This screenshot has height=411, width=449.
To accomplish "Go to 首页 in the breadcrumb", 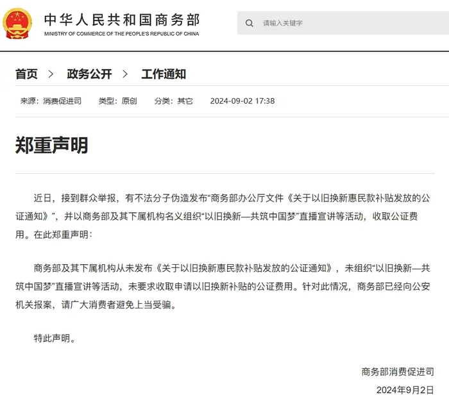I will tap(26, 74).
